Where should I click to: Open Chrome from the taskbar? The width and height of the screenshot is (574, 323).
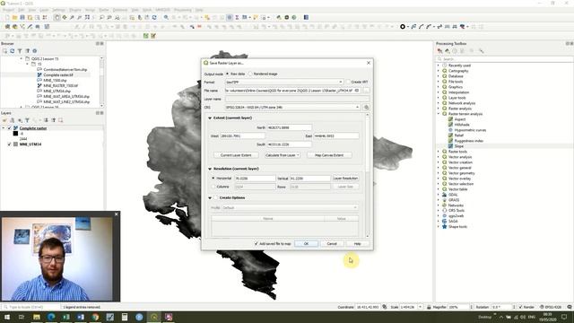[x=95, y=317]
